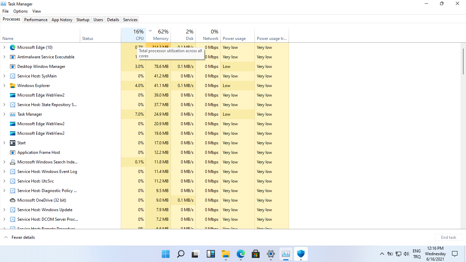Image resolution: width=466 pixels, height=262 pixels.
Task: Open Task View on the taskbar
Action: [195, 254]
